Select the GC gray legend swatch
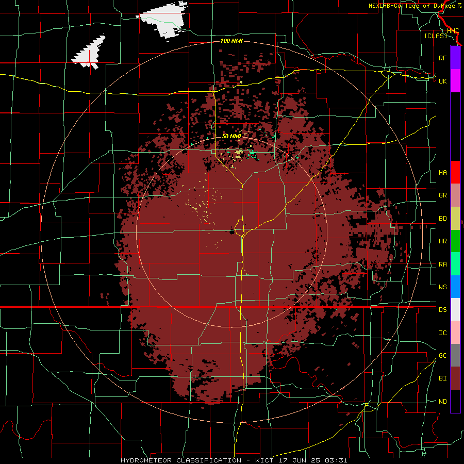The height and width of the screenshot is (464, 464). 455,355
